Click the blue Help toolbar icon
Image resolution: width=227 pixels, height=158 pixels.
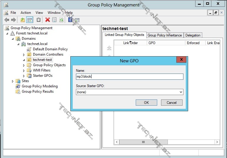(x=70, y=20)
